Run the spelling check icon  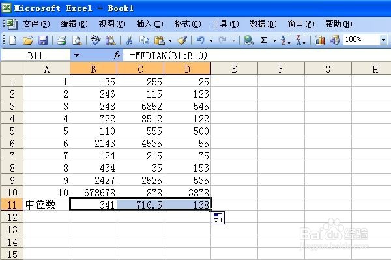click(96, 40)
